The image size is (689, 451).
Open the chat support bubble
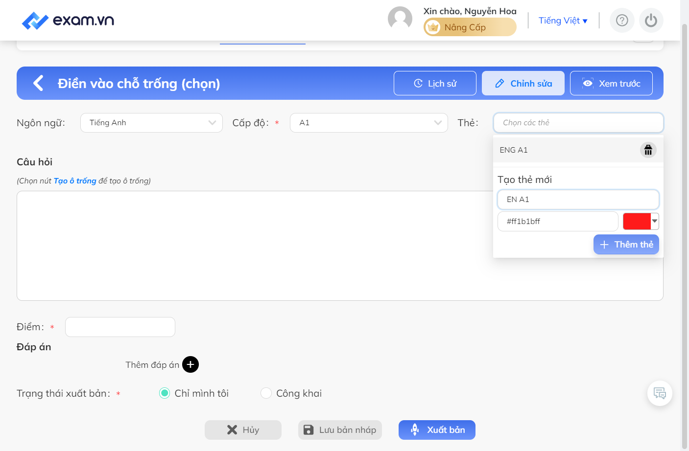[660, 393]
